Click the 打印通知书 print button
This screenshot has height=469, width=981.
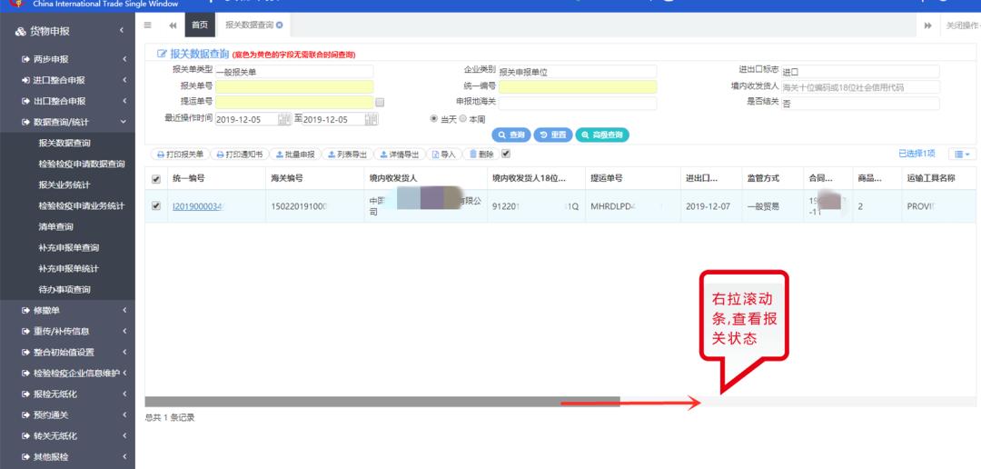tap(240, 154)
